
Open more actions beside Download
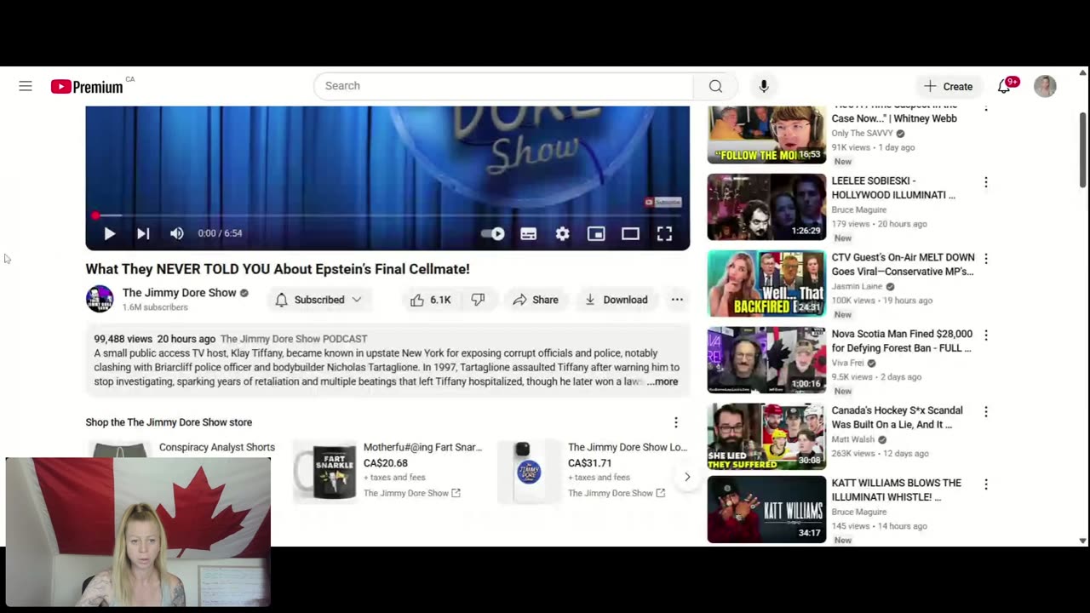(677, 300)
